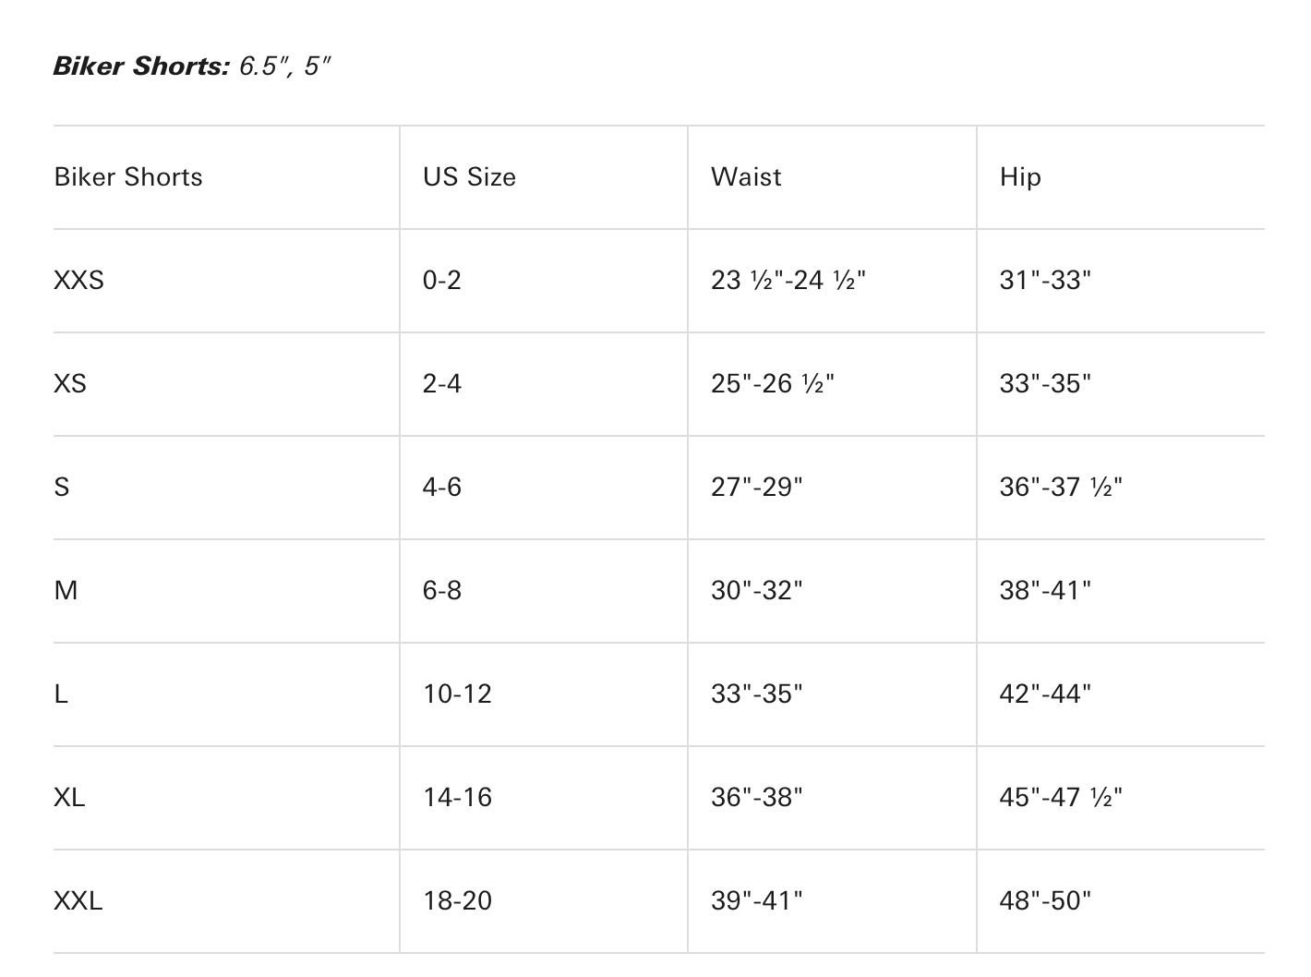Screen dimensions: 1311x977
Task: Click the US size 10-12 cell
Action: 457,694
